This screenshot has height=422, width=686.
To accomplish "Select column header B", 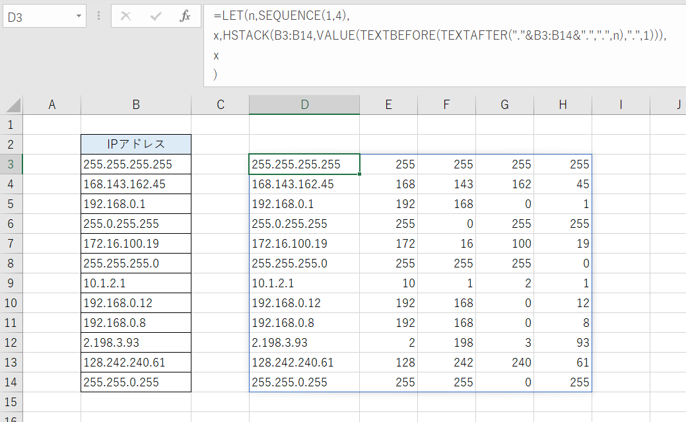I will [x=135, y=104].
